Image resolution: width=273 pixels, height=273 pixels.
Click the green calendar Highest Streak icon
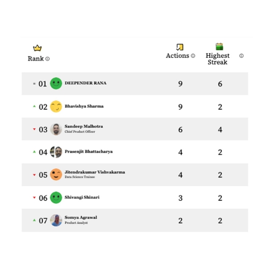[x=219, y=46]
